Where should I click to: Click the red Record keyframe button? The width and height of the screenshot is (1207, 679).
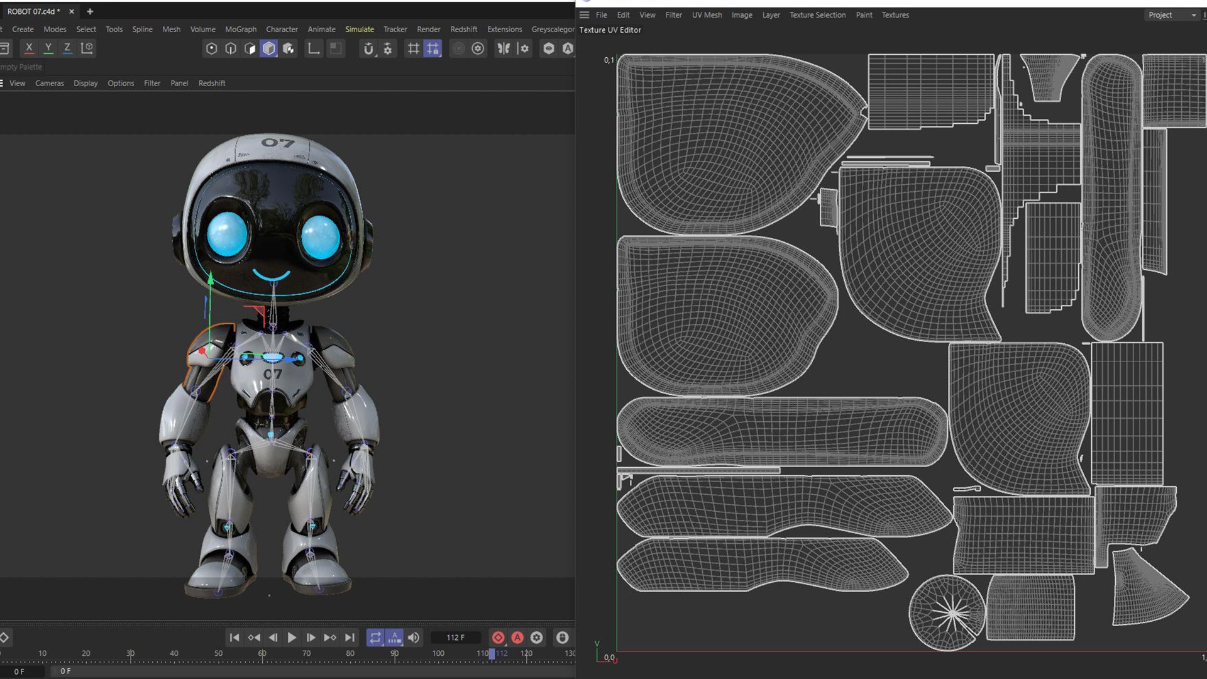498,638
